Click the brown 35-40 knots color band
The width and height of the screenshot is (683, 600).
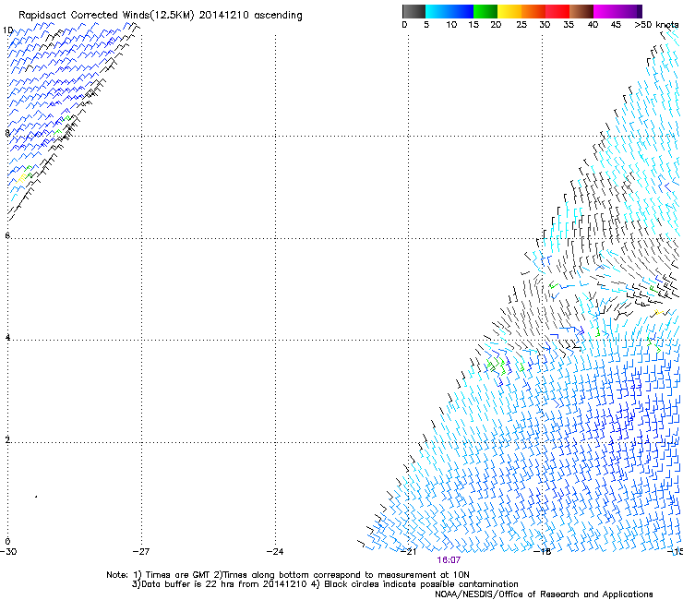pos(581,11)
